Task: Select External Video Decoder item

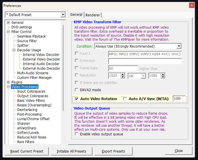Action: click(41, 59)
